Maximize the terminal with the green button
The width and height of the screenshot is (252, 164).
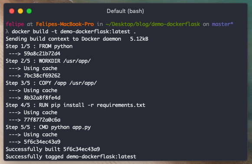(x=29, y=11)
